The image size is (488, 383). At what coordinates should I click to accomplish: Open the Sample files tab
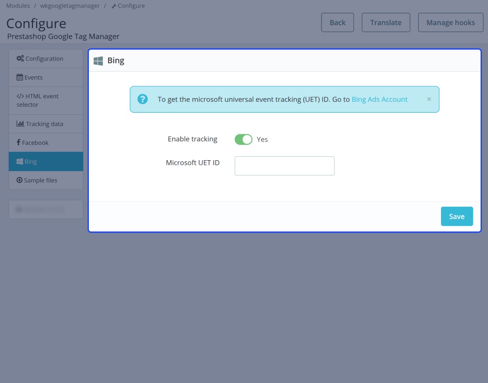46,180
